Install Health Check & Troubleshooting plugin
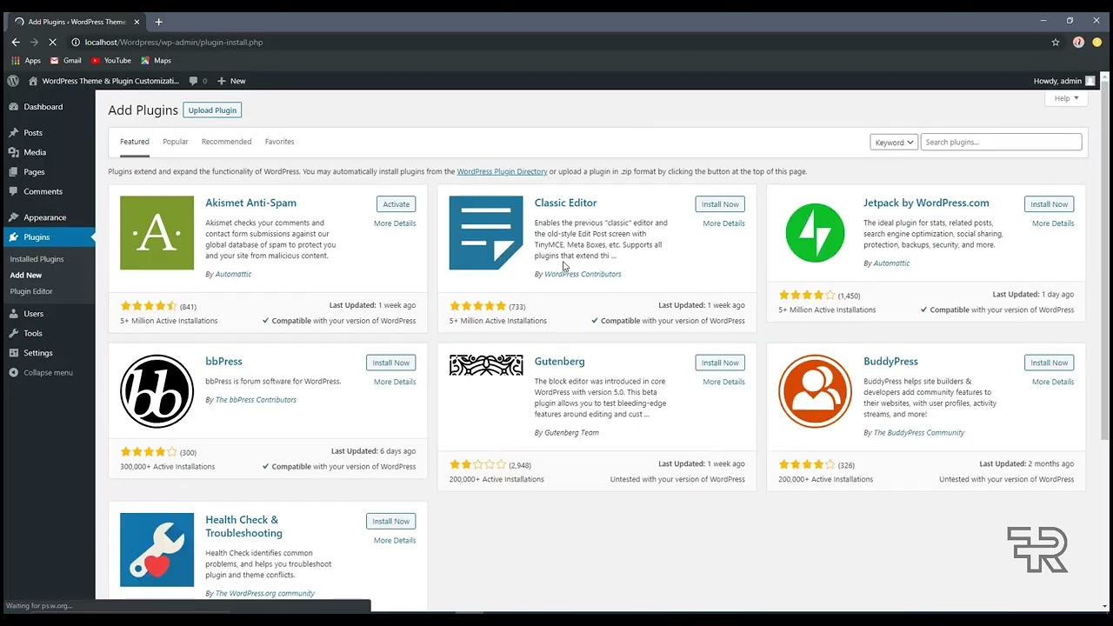Viewport: 1113px width, 626px height. 391,521
